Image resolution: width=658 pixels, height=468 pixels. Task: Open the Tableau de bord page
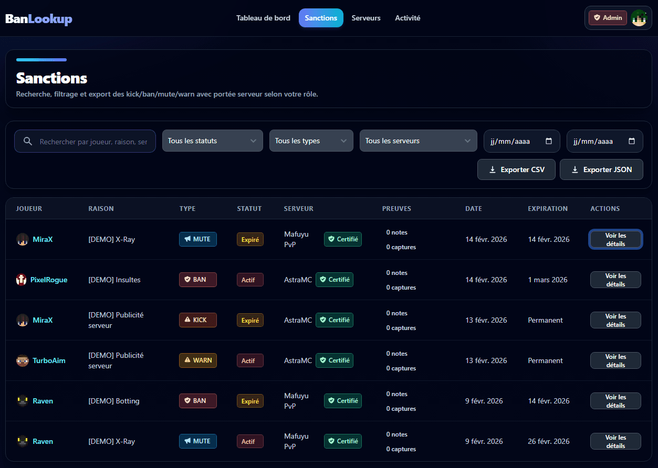[263, 18]
